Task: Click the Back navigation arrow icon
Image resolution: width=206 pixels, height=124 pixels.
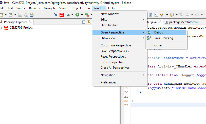Action: coord(188,15)
